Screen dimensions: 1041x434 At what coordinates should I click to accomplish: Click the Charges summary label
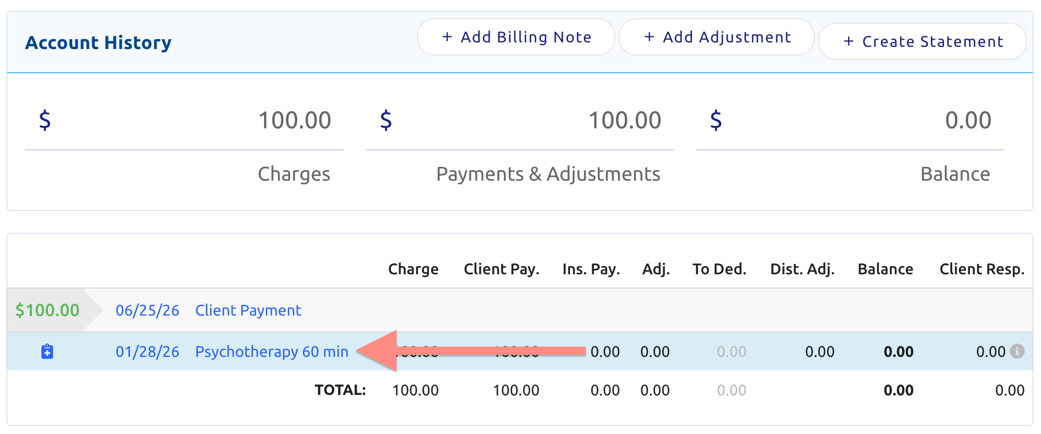pos(294,174)
